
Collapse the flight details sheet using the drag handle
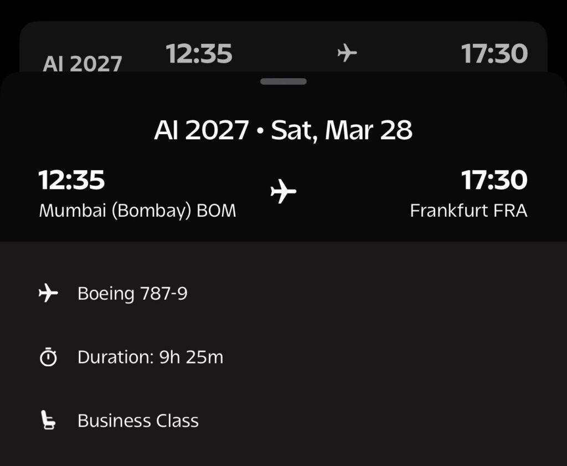[x=283, y=81]
